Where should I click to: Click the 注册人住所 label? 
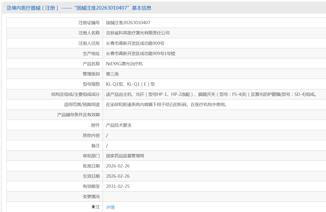click(x=89, y=43)
